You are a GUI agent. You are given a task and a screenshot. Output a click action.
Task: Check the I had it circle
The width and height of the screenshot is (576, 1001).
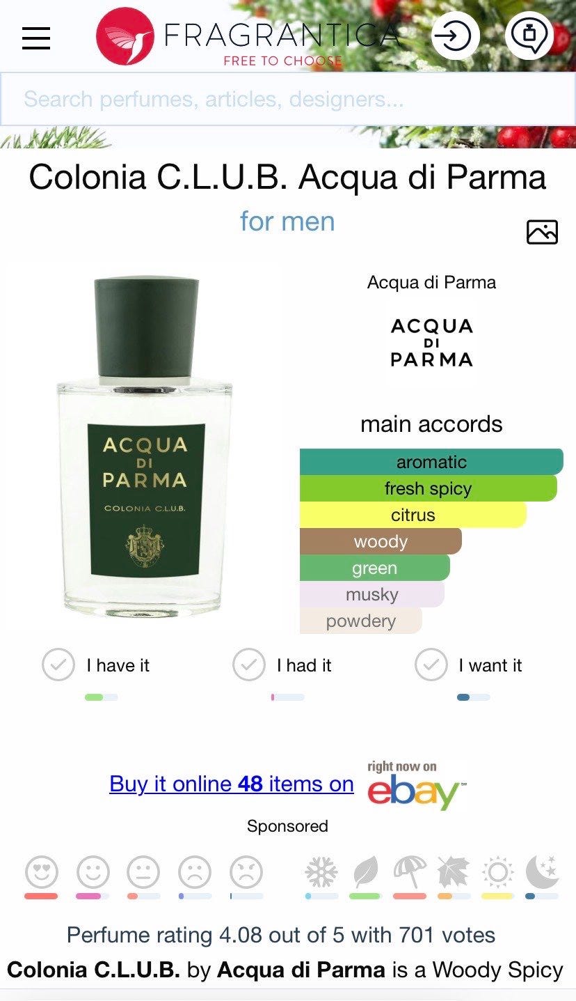pyautogui.click(x=249, y=665)
